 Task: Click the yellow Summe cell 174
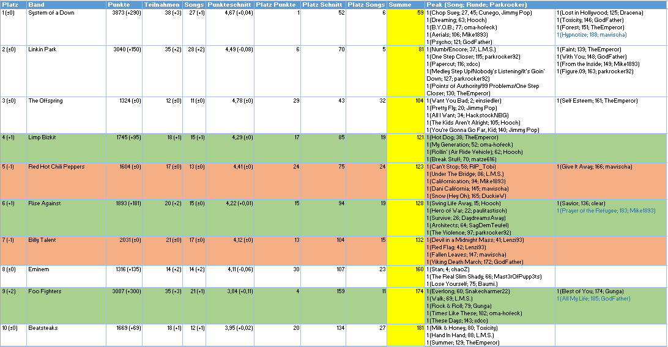point(406,305)
